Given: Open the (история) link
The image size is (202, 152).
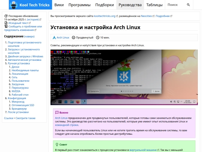Looking at the screenshot, I should pyautogui.click(x=33, y=20).
